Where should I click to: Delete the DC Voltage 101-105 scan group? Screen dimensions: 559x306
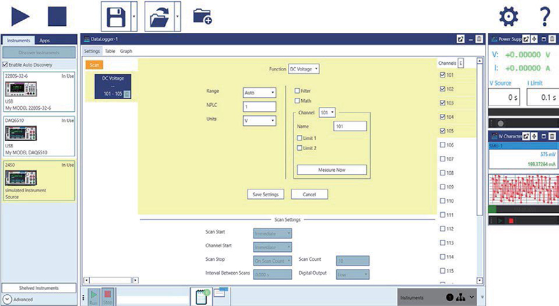pyautogui.click(x=126, y=94)
